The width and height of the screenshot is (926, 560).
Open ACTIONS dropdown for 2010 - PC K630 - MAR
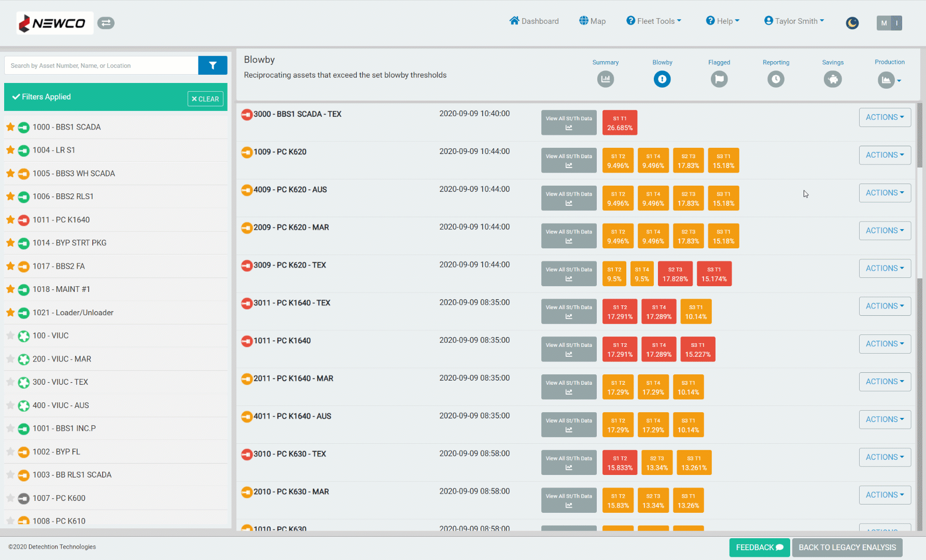point(885,495)
